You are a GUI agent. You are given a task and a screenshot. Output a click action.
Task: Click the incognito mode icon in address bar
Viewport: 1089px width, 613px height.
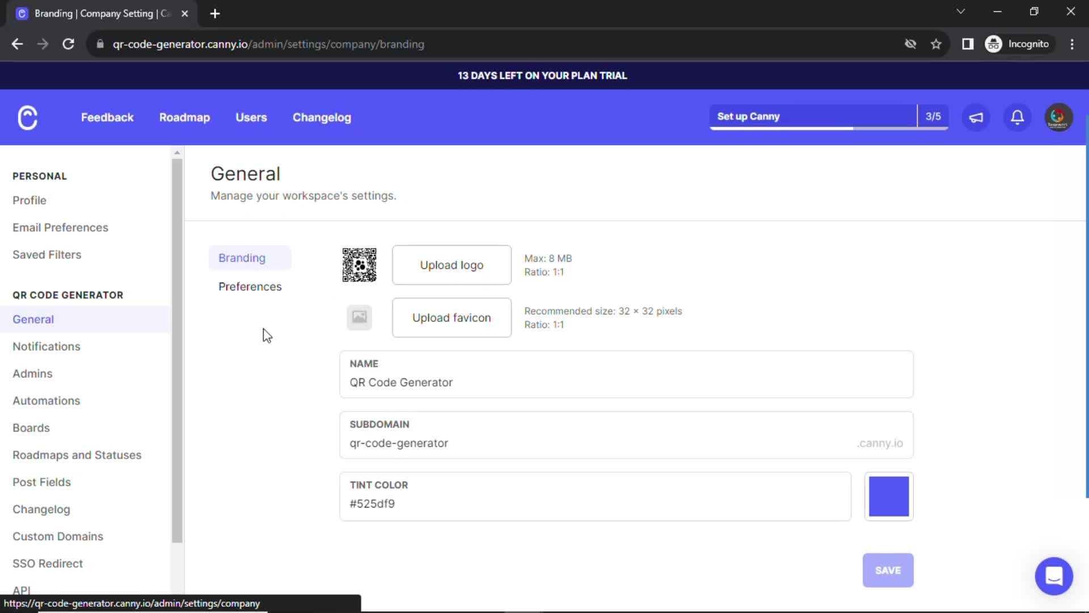[x=993, y=44]
